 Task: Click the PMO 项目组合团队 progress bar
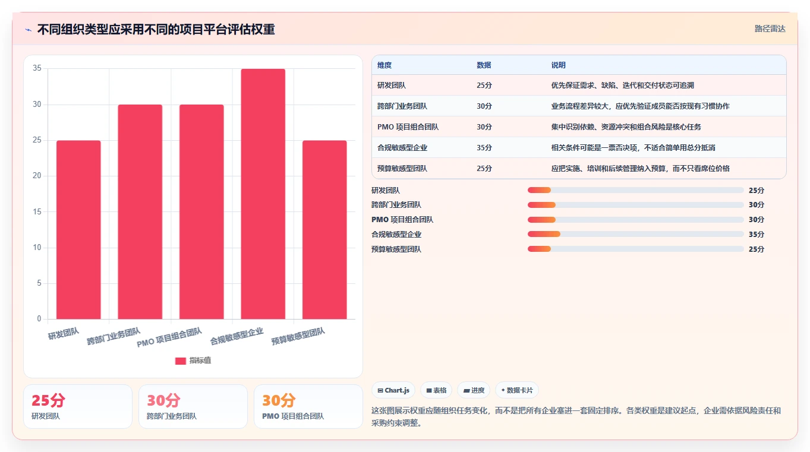click(636, 220)
